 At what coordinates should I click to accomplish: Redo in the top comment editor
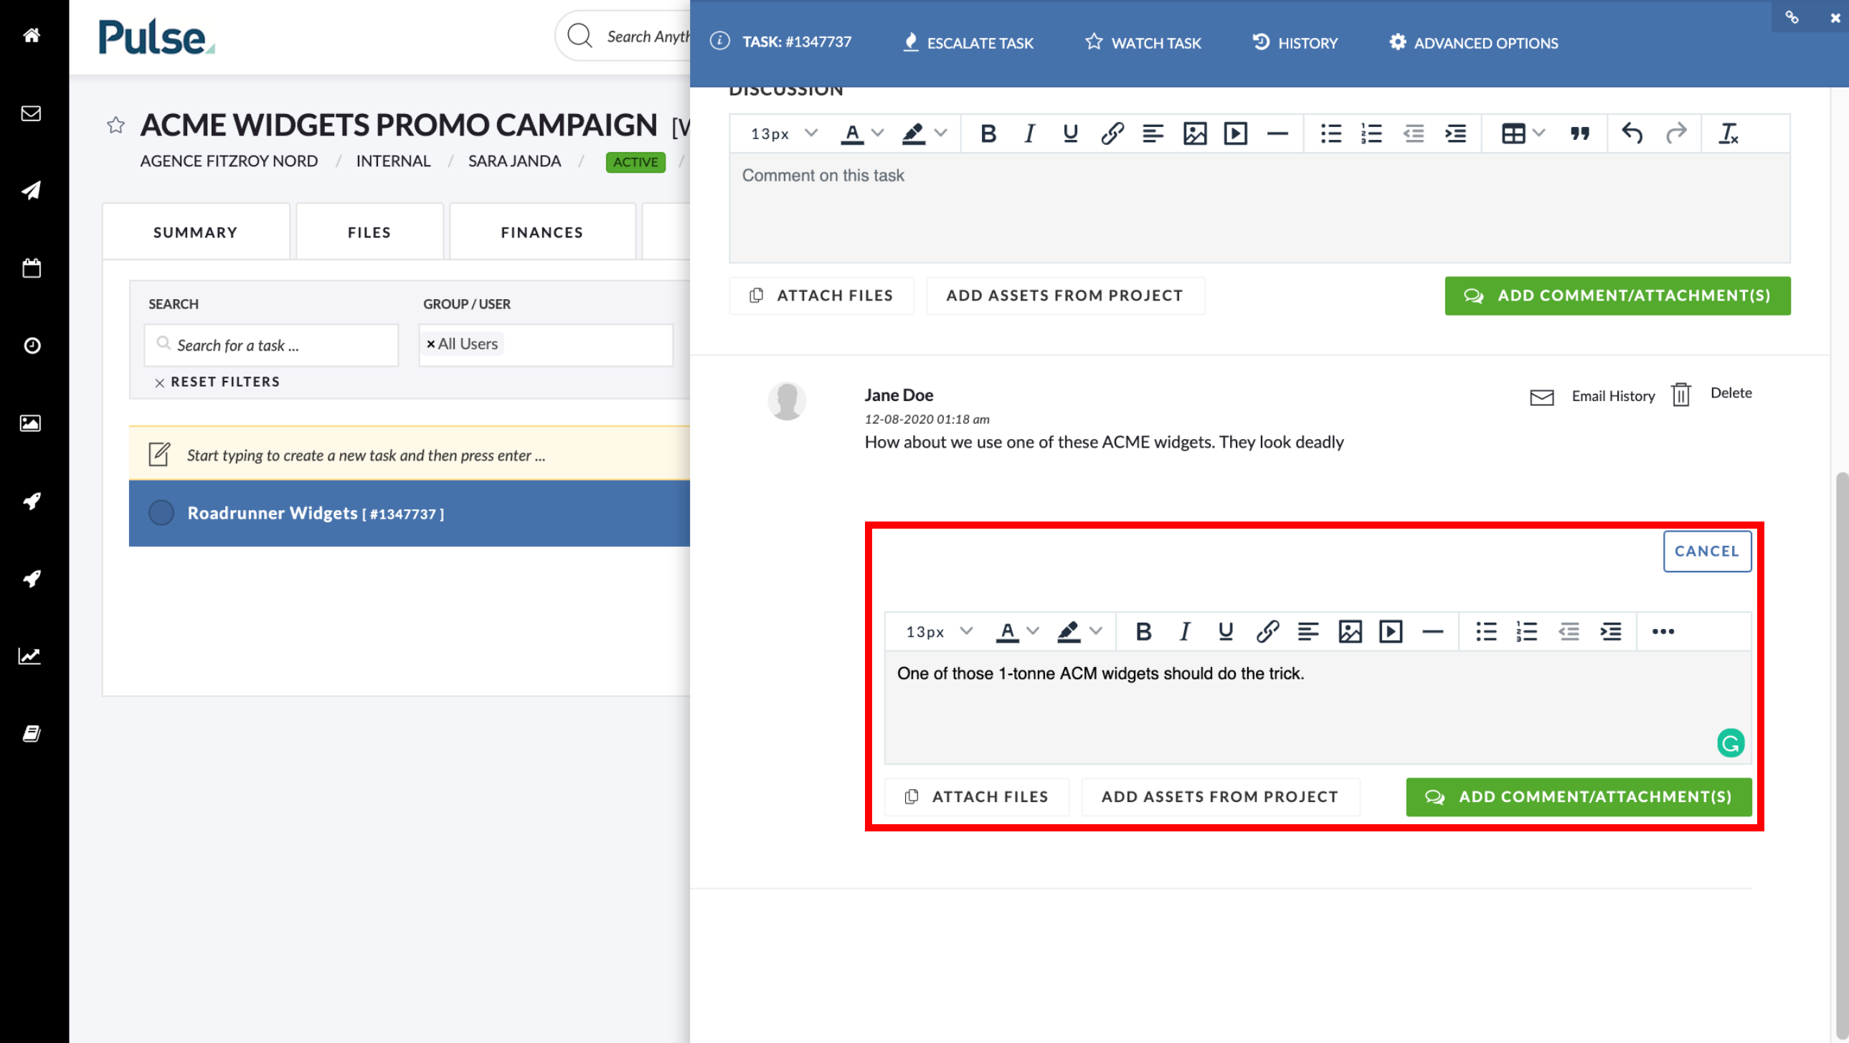pos(1676,133)
